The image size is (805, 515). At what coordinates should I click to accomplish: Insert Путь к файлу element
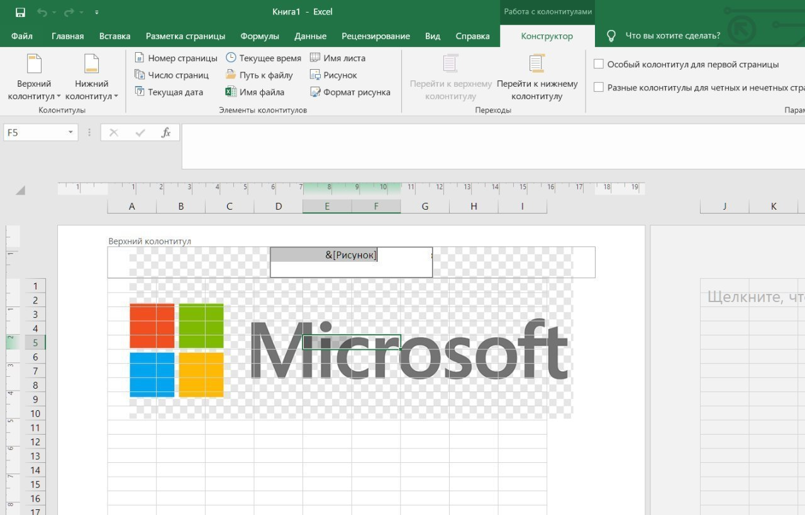coord(259,75)
